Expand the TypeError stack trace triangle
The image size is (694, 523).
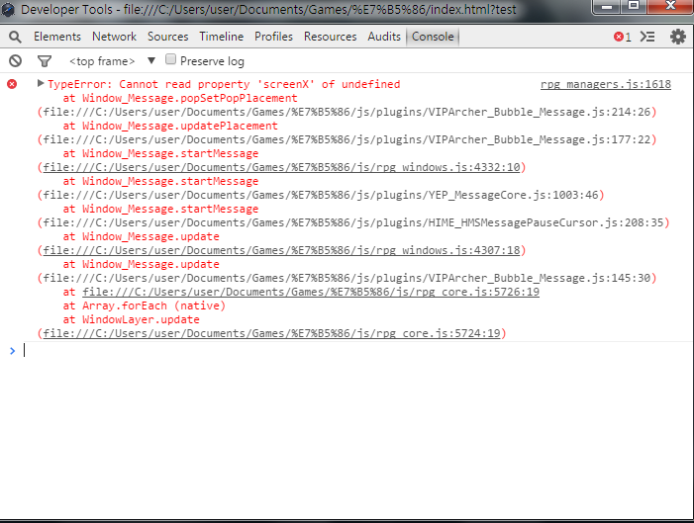[41, 83]
